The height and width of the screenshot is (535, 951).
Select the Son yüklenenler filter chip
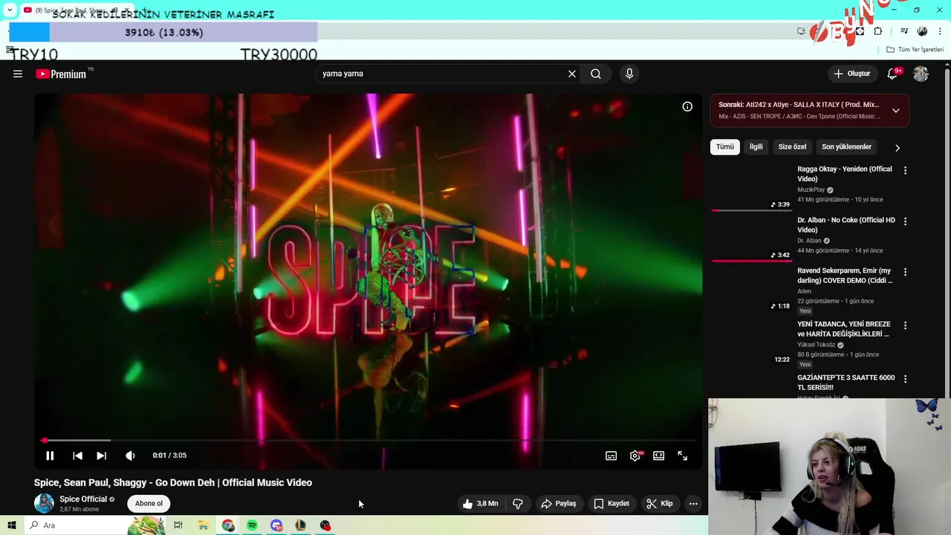point(846,146)
